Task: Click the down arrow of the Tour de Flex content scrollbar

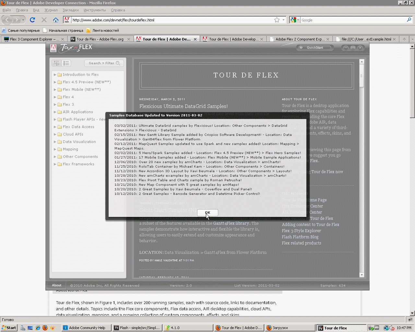Action: pos(362,275)
